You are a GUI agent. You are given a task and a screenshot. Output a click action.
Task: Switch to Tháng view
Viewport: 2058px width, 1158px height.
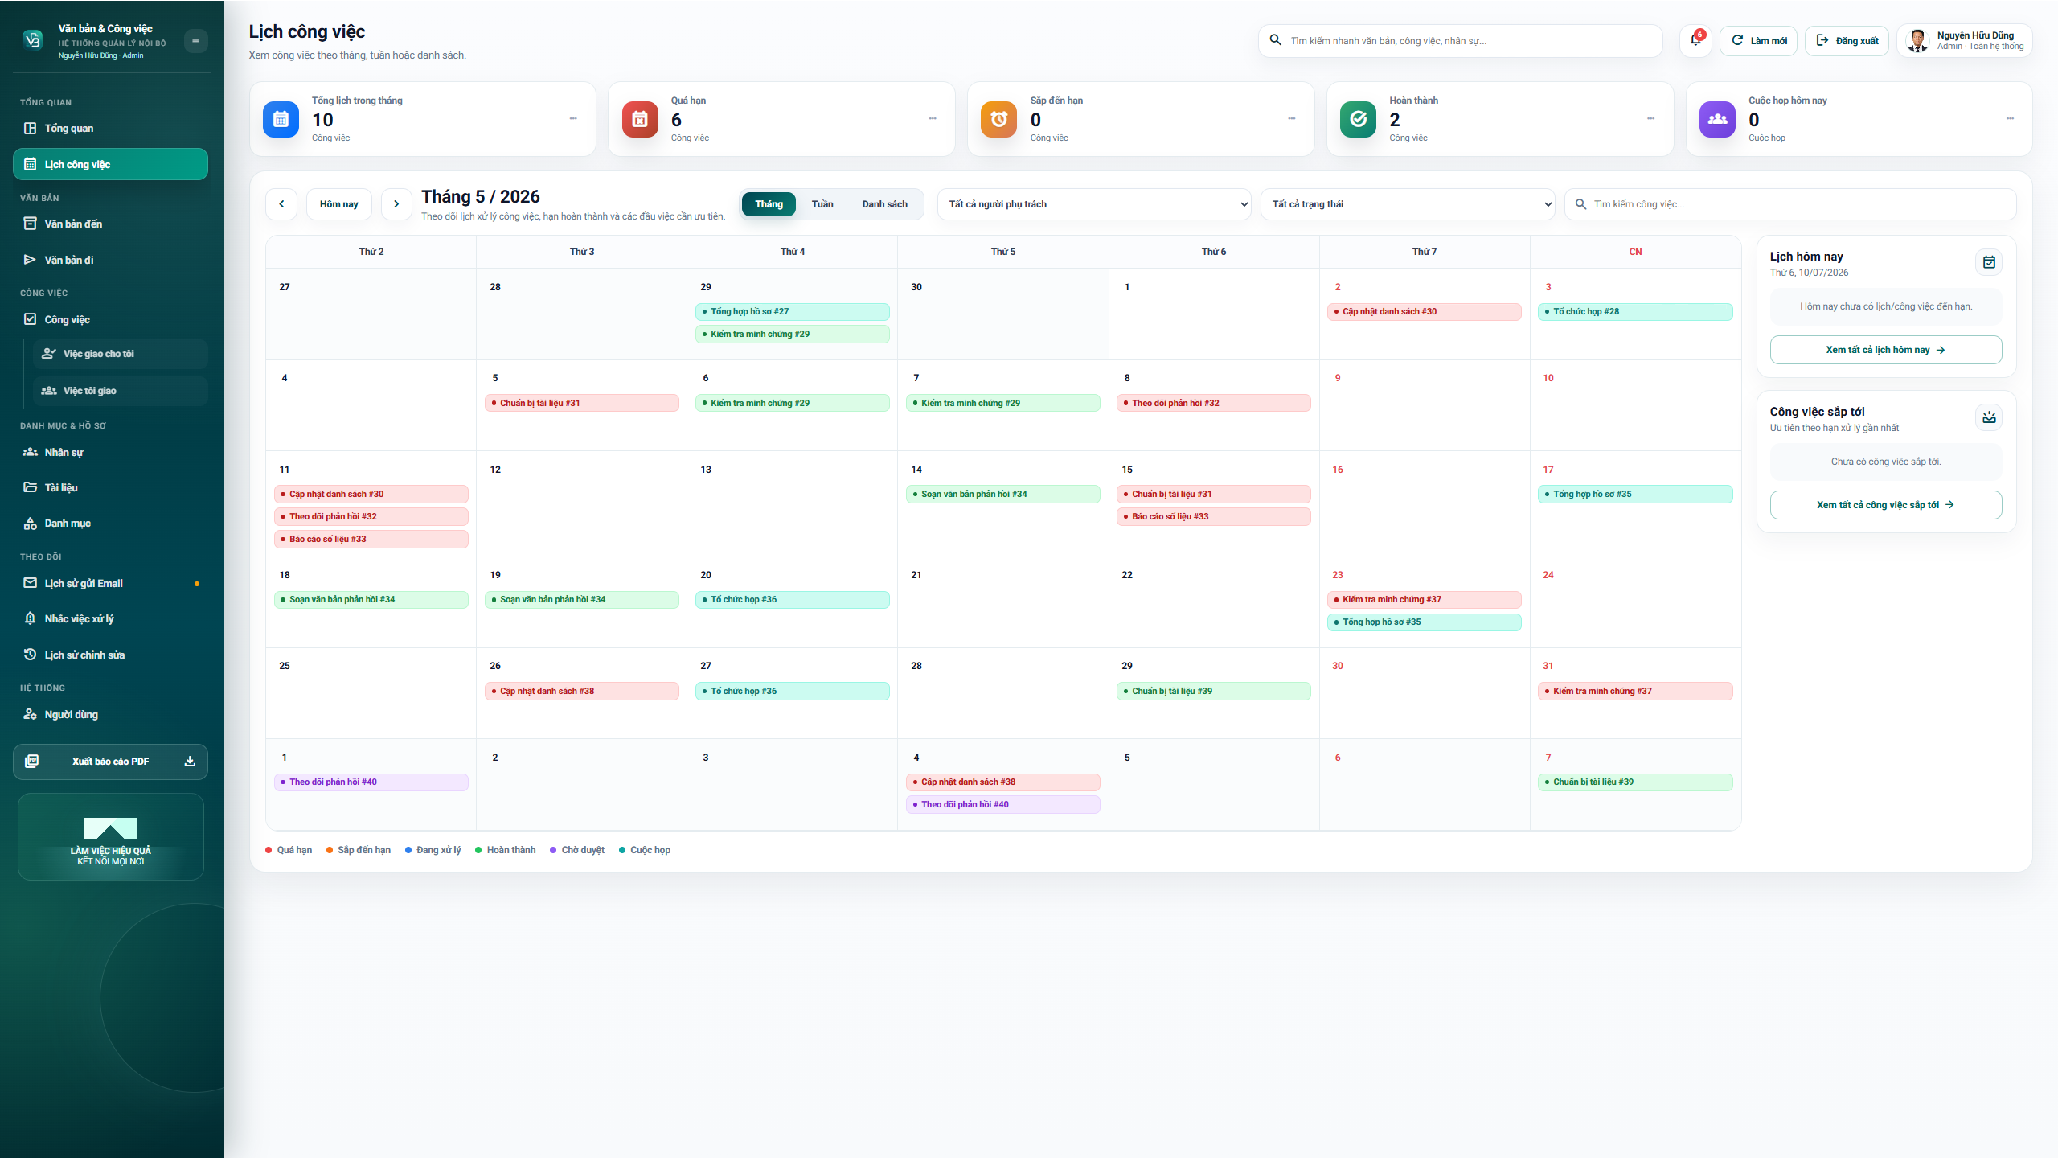[x=769, y=204]
